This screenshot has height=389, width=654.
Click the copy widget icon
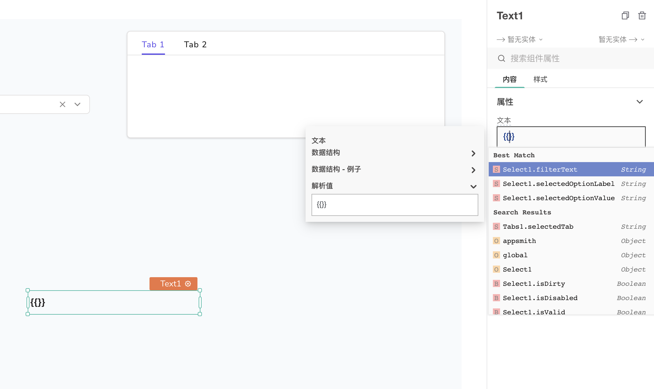[625, 15]
